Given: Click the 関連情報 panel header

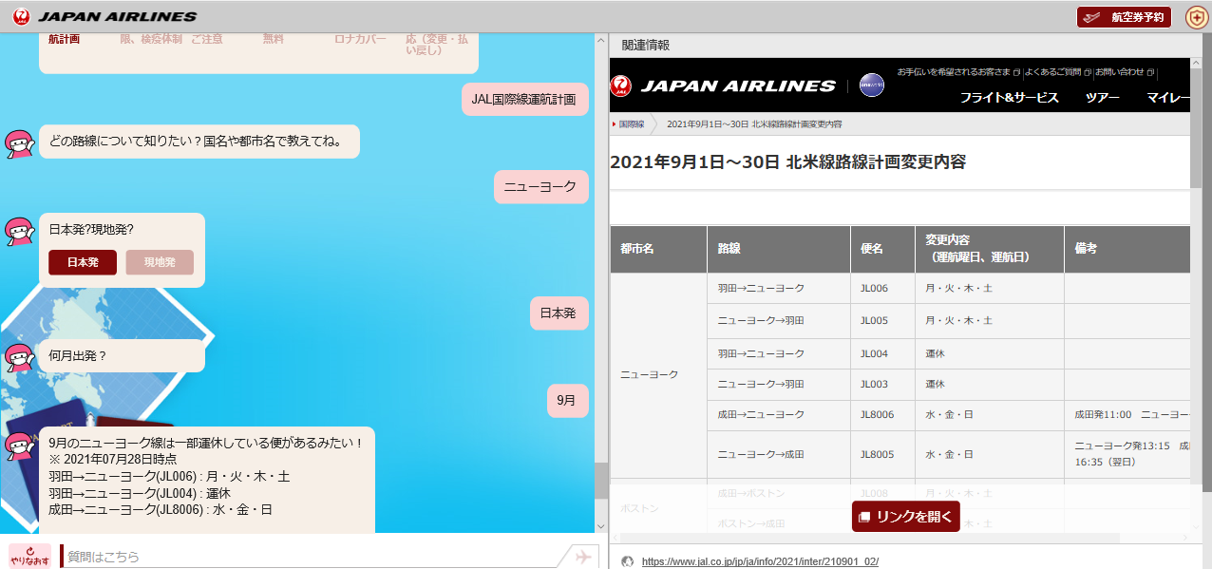Looking at the screenshot, I should click(x=646, y=45).
